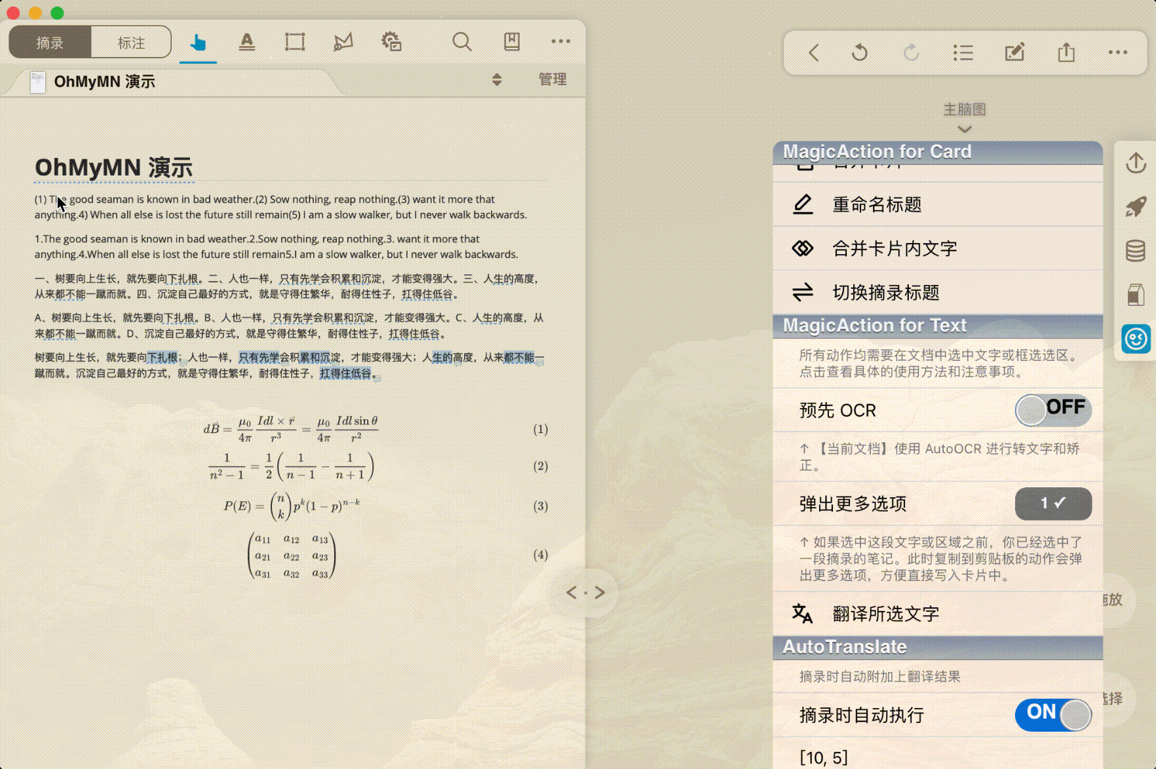The image size is (1156, 769).
Task: Click the 【当前文档】使用 AutoOCR hint text
Action: [x=940, y=457]
